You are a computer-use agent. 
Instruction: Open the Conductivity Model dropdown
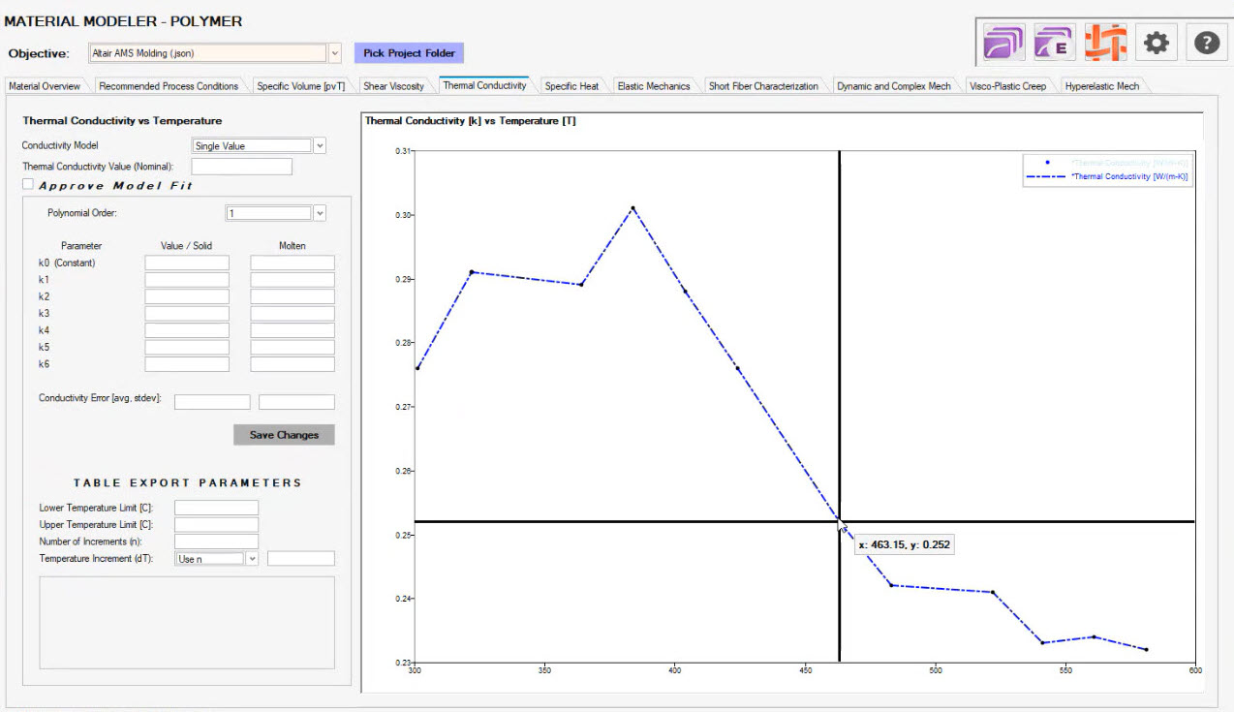click(320, 145)
